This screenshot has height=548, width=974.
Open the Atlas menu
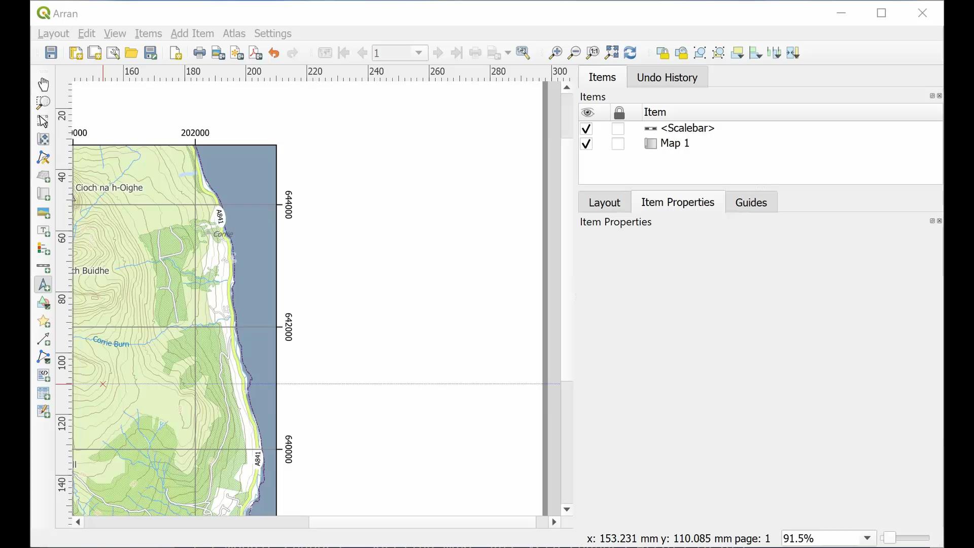click(233, 33)
